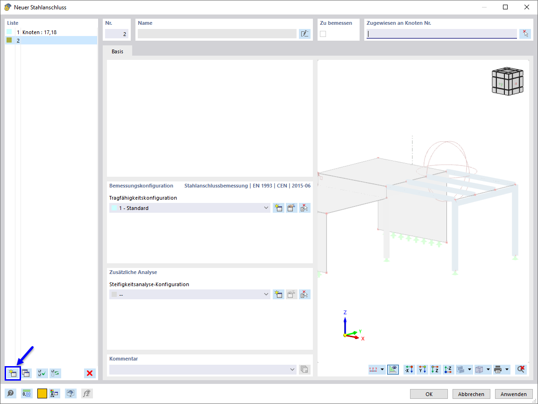Switch to the Basis tab
Viewport: 538px width, 404px height.
click(117, 51)
